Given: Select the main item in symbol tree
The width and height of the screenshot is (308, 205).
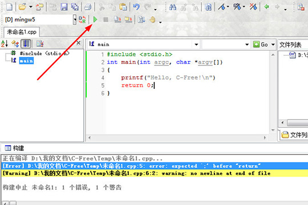Looking at the screenshot, I should [26, 60].
